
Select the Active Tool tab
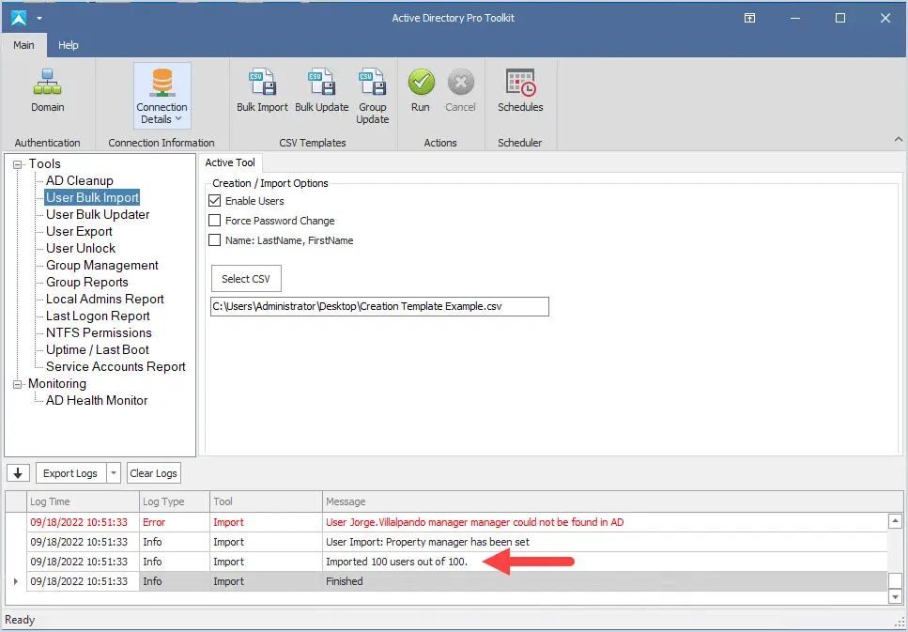pos(230,162)
